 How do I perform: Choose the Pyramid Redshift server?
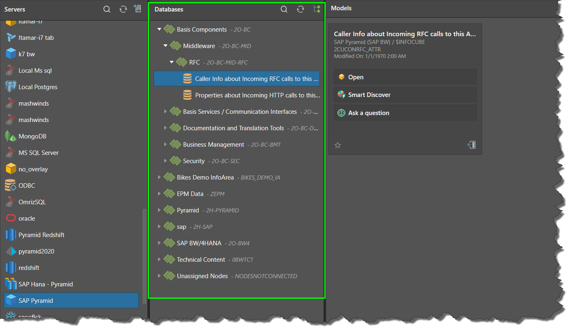pyautogui.click(x=41, y=235)
